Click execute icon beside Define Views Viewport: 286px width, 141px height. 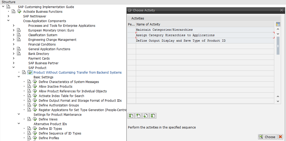pos(35,119)
